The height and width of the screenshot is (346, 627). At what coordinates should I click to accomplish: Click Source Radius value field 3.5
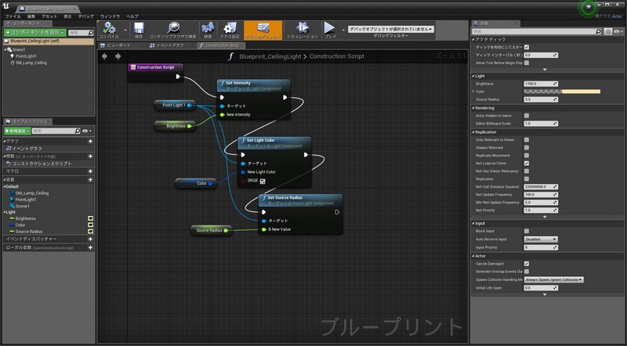coord(541,99)
